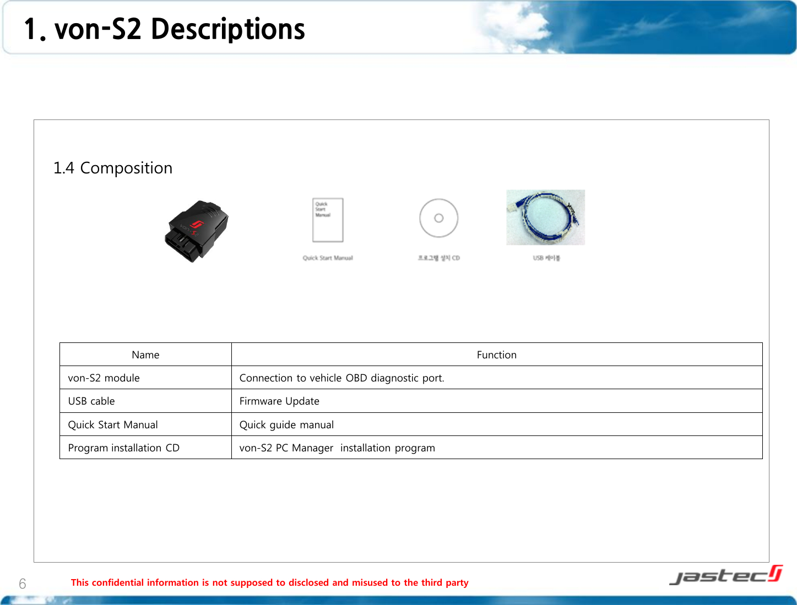Select 'von-S2 PC Manager installation program' cell
This screenshot has width=797, height=605.
tap(497, 448)
